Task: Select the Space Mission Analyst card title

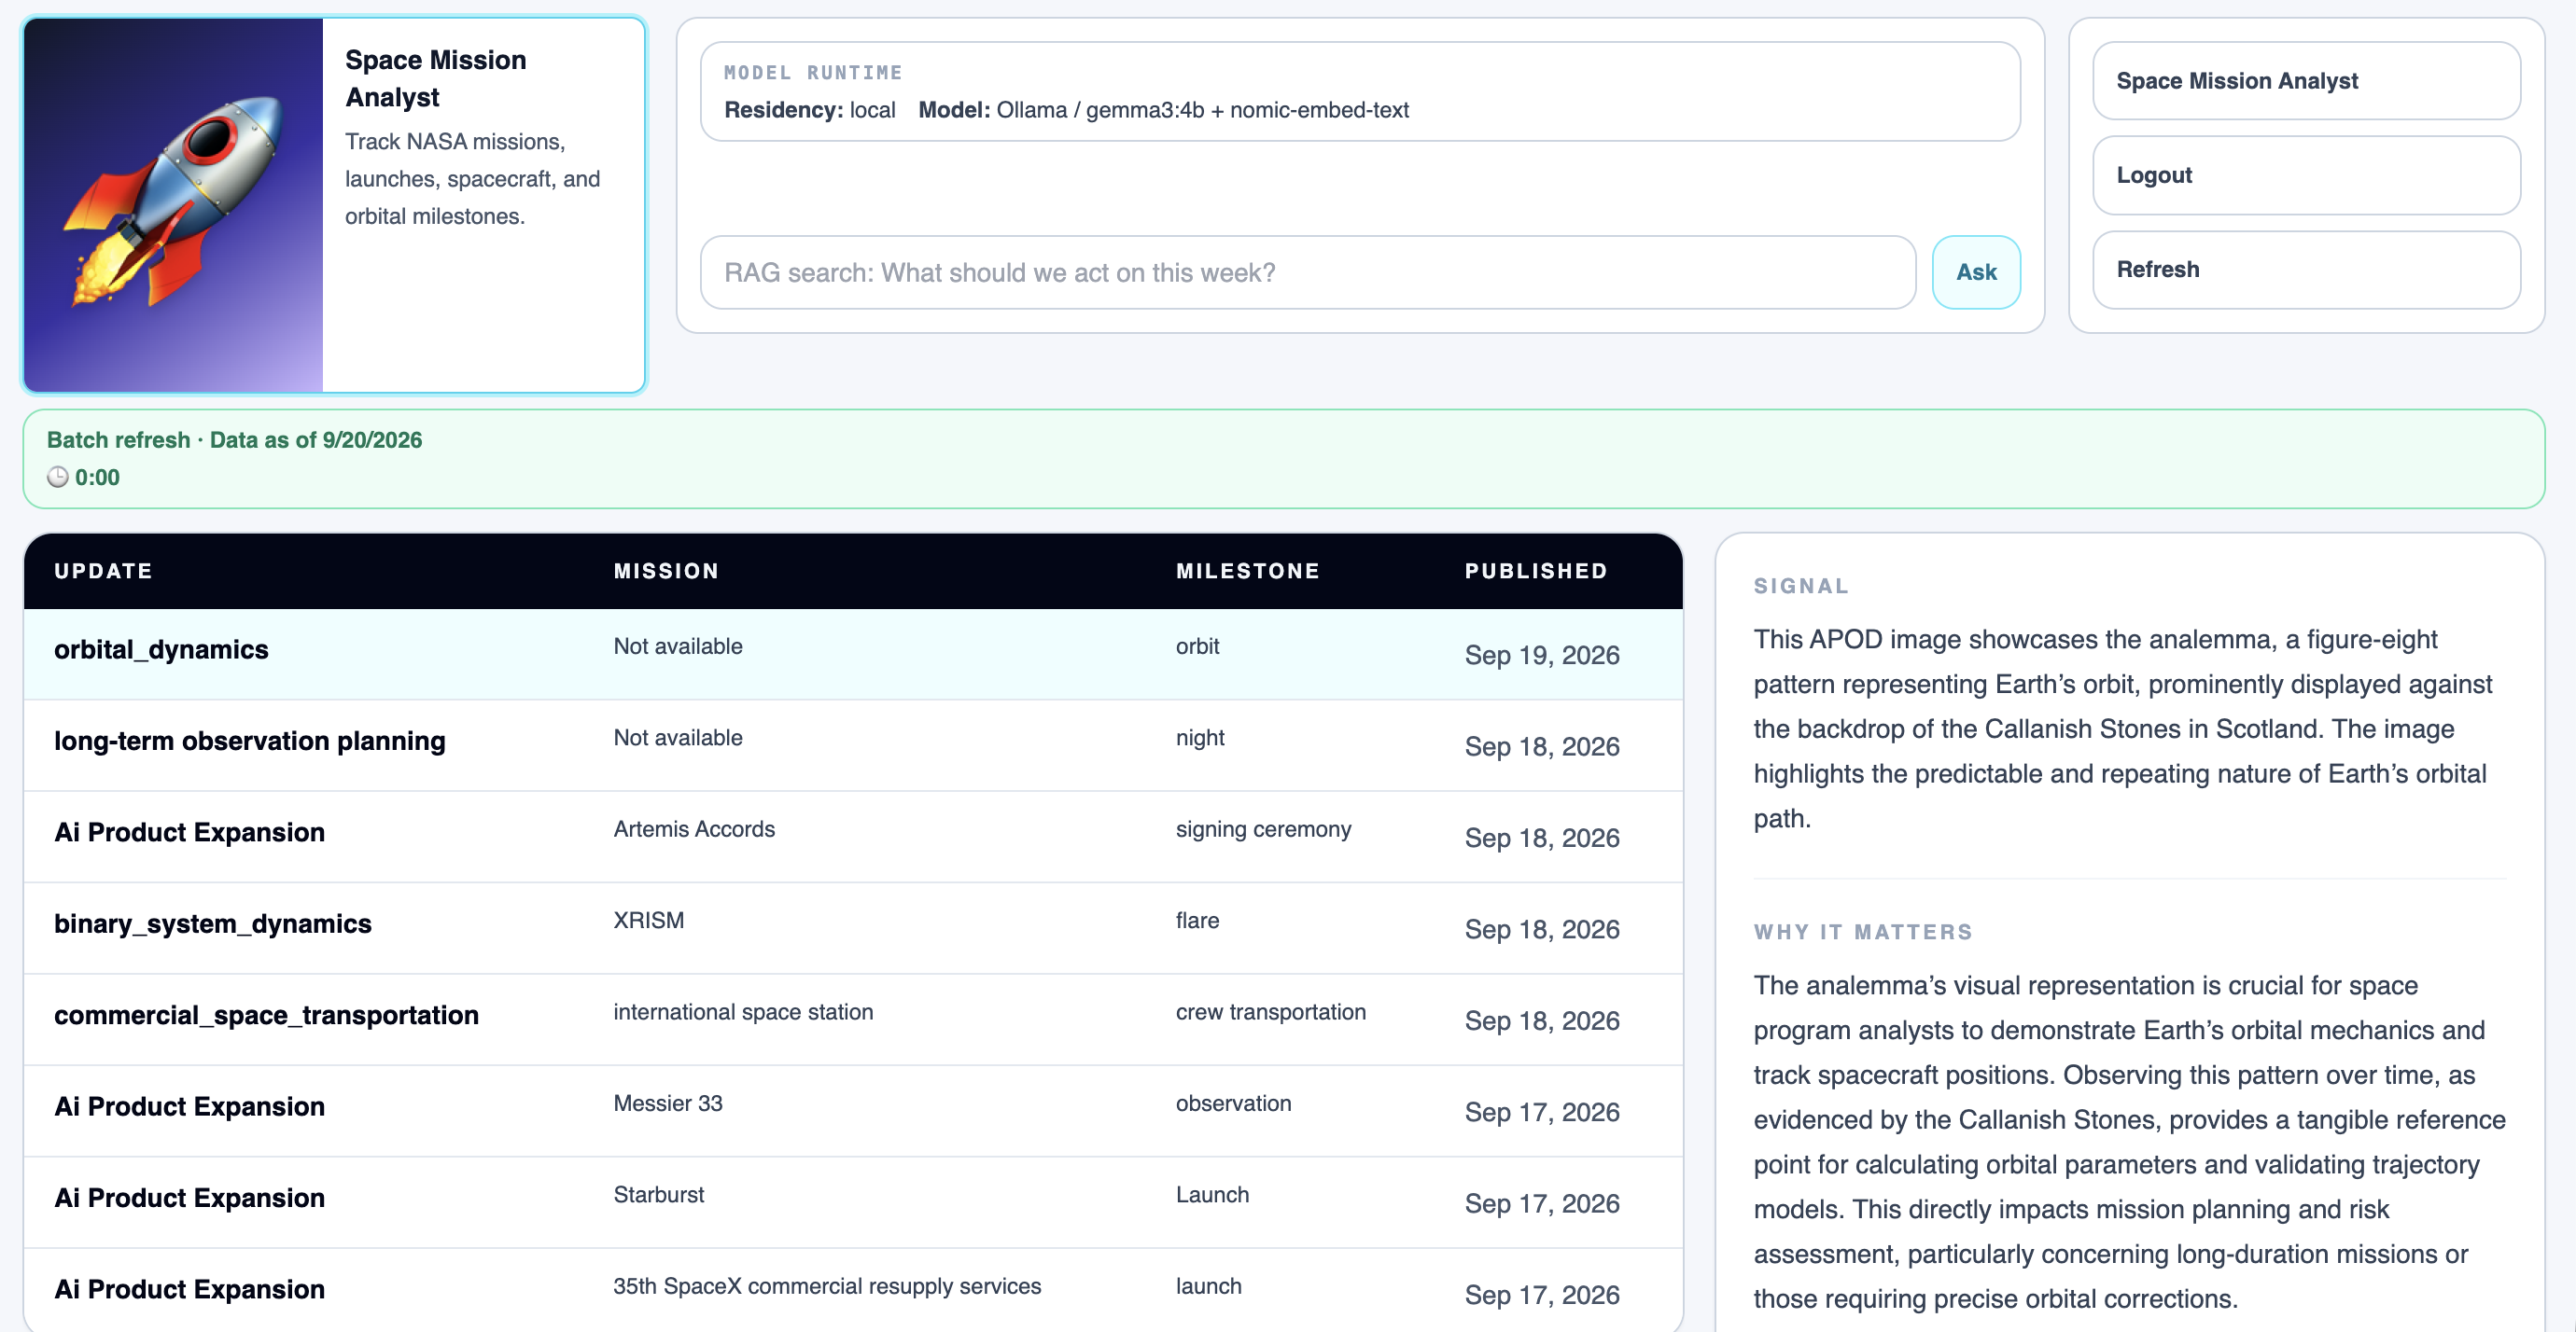Action: pyautogui.click(x=435, y=79)
